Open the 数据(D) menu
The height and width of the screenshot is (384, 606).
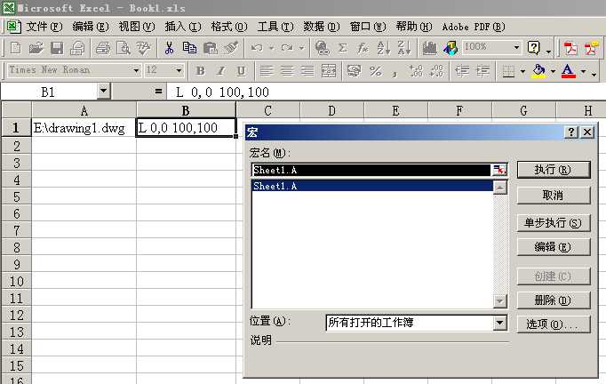322,27
